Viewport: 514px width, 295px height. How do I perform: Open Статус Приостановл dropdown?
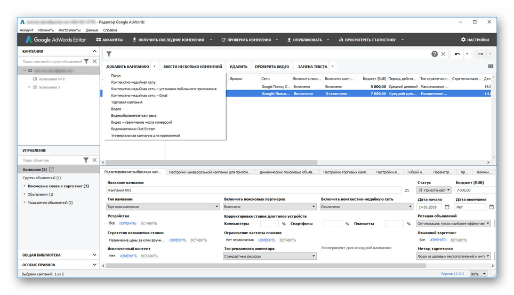tap(434, 190)
